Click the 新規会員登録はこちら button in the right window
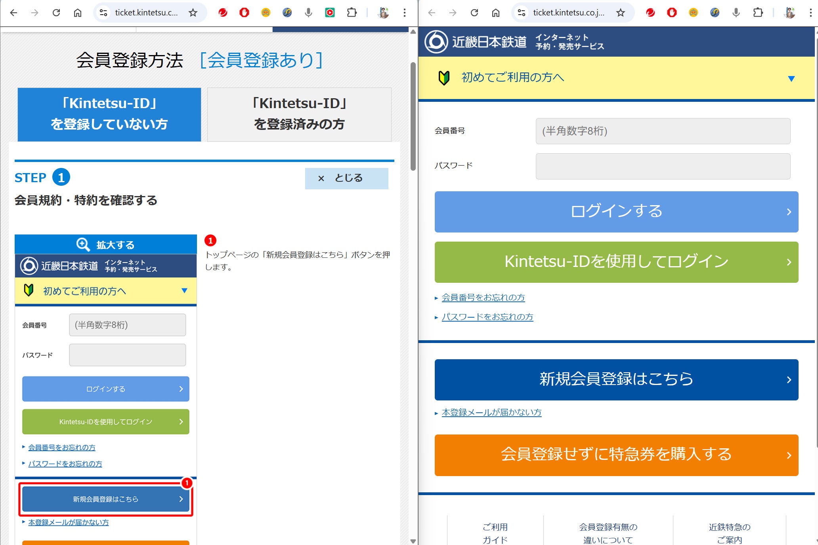818x545 pixels. coord(616,379)
